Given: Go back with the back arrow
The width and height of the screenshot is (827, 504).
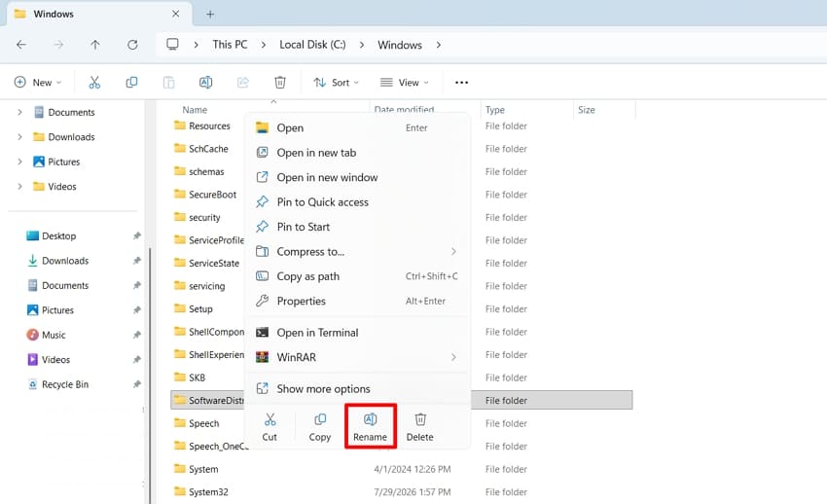Looking at the screenshot, I should click(x=21, y=45).
